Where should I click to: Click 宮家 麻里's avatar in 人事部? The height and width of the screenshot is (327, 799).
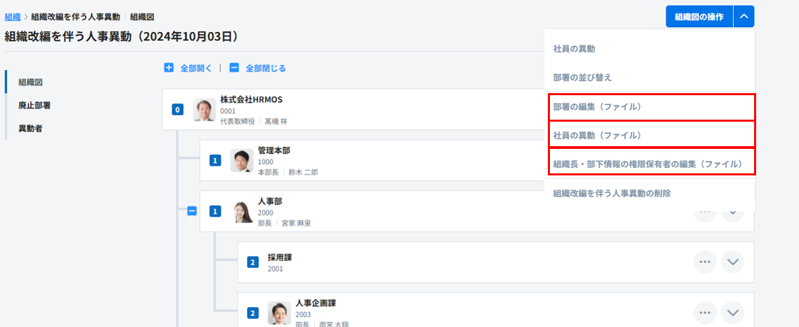click(x=242, y=211)
